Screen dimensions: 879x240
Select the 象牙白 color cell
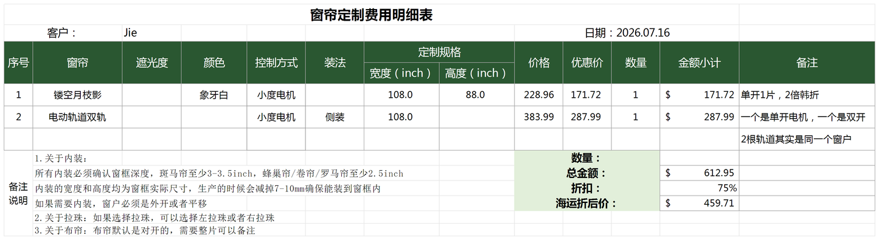[214, 95]
